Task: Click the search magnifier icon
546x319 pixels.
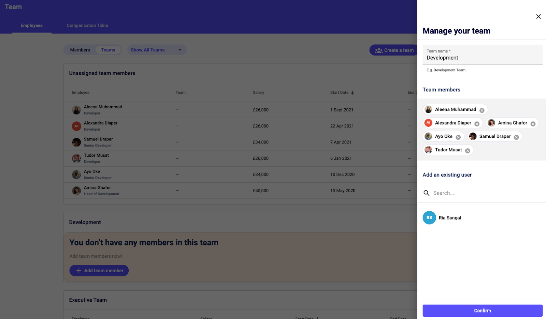Action: tap(427, 193)
